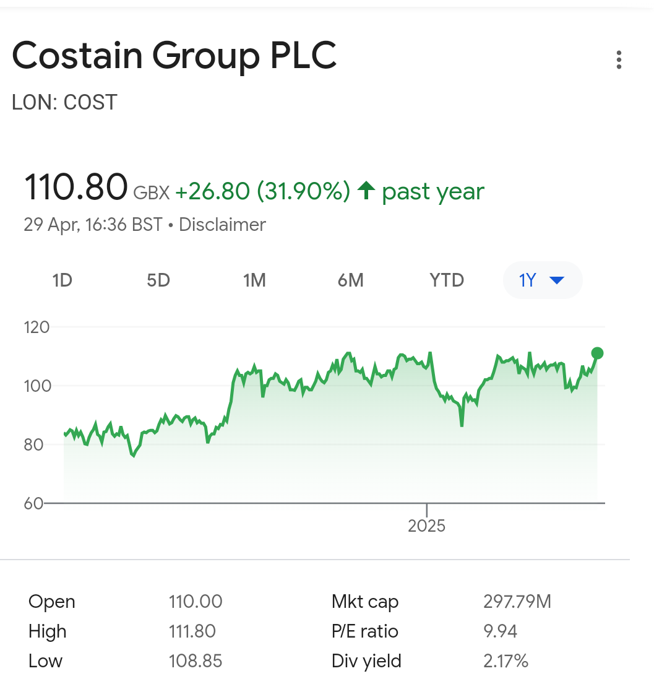Viewport: 654px width, 684px height.
Task: Open the three-dot more options menu
Action: click(619, 60)
